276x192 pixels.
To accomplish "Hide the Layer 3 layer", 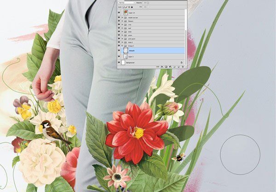I will coord(119,57).
